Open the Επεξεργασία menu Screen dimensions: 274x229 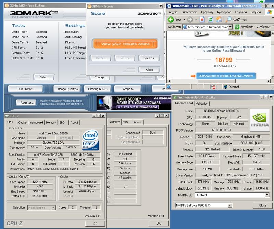pos(189,12)
